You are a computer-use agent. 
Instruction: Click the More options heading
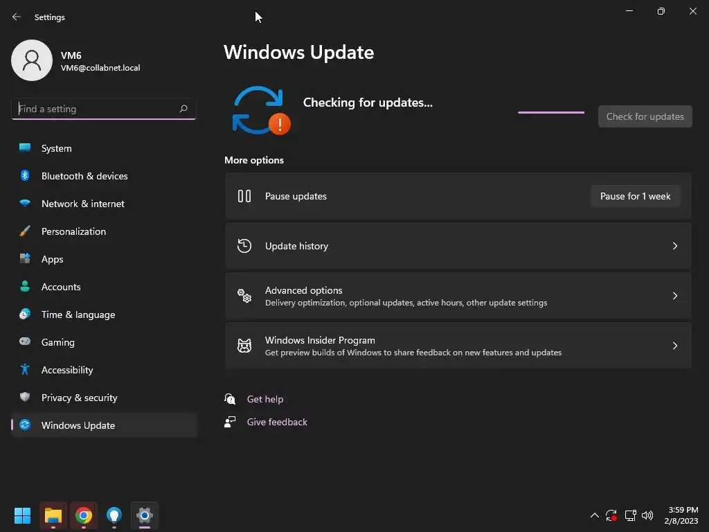[x=254, y=160]
